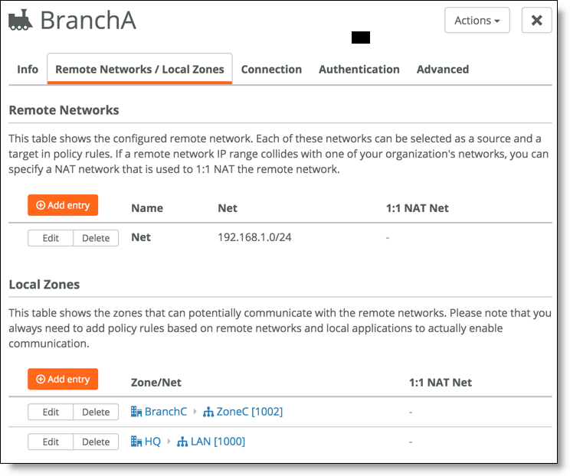Edit the Net 192.168.1.0/24 remote network
570x476 pixels.
coord(51,238)
